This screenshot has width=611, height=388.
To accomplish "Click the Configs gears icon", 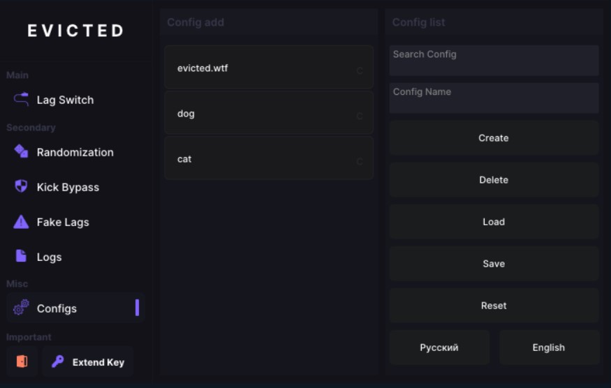I will tap(21, 307).
